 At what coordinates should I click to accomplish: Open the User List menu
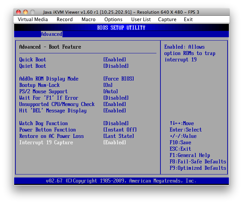pyautogui.click(x=141, y=19)
